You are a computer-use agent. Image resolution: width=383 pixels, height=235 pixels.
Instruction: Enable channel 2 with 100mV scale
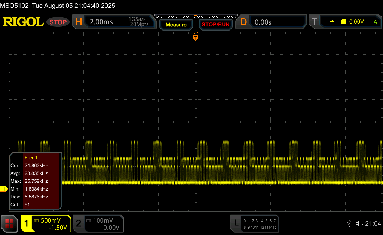(x=98, y=224)
